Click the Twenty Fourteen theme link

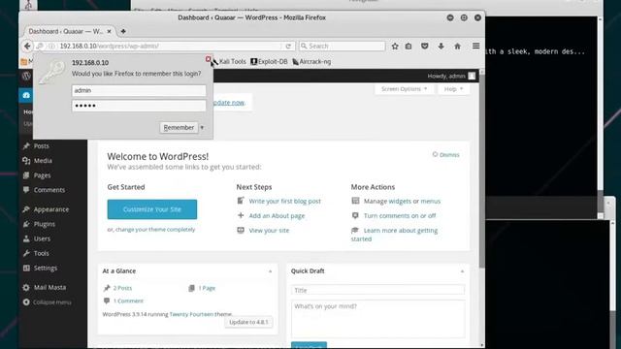[191, 314]
